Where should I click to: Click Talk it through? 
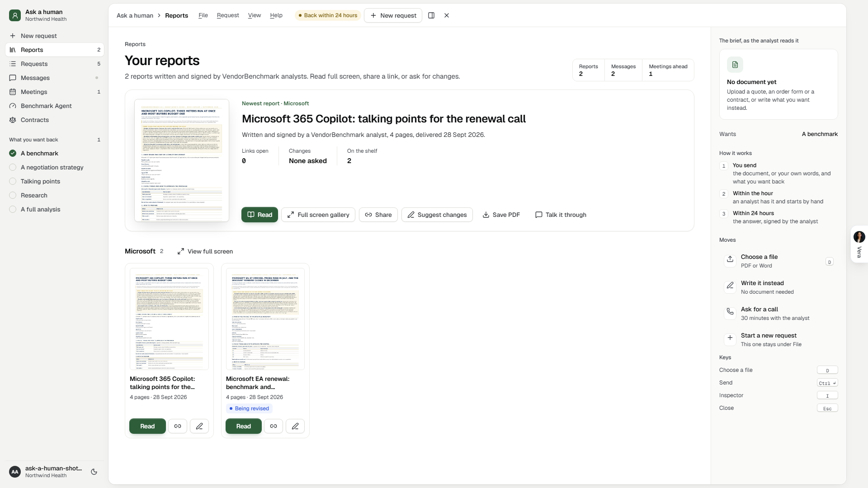tap(561, 215)
